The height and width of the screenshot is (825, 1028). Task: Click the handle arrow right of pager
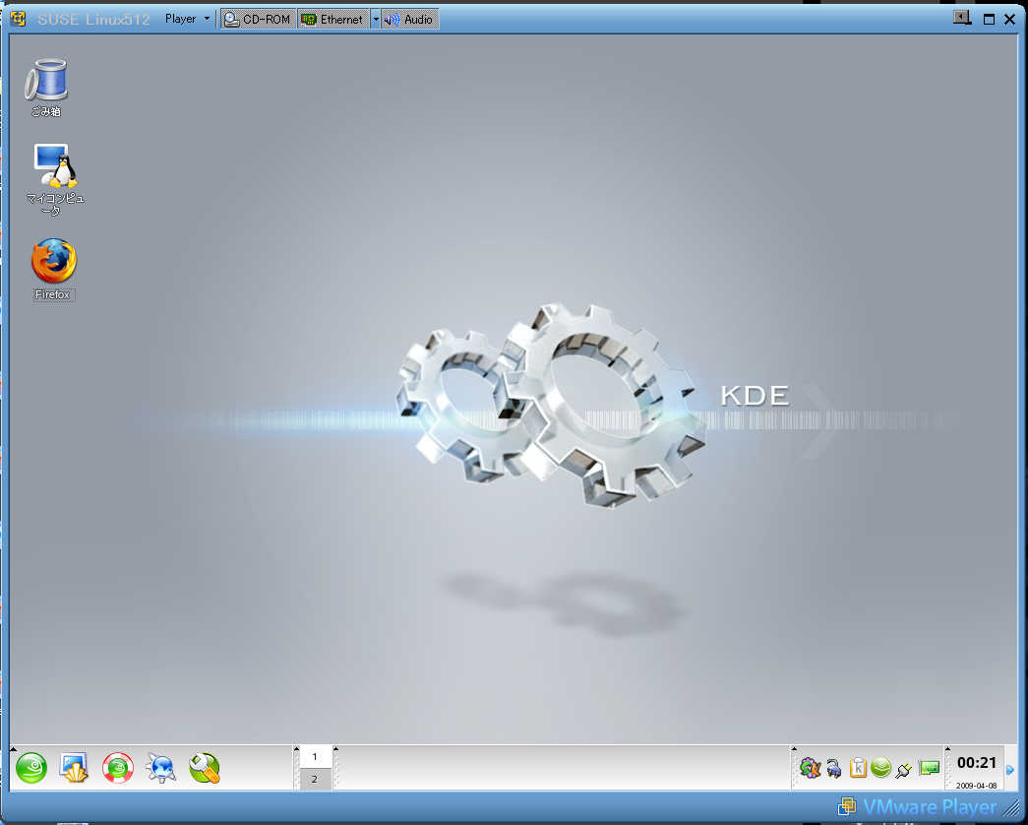(x=335, y=749)
